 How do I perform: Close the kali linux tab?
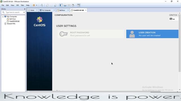point(68,10)
